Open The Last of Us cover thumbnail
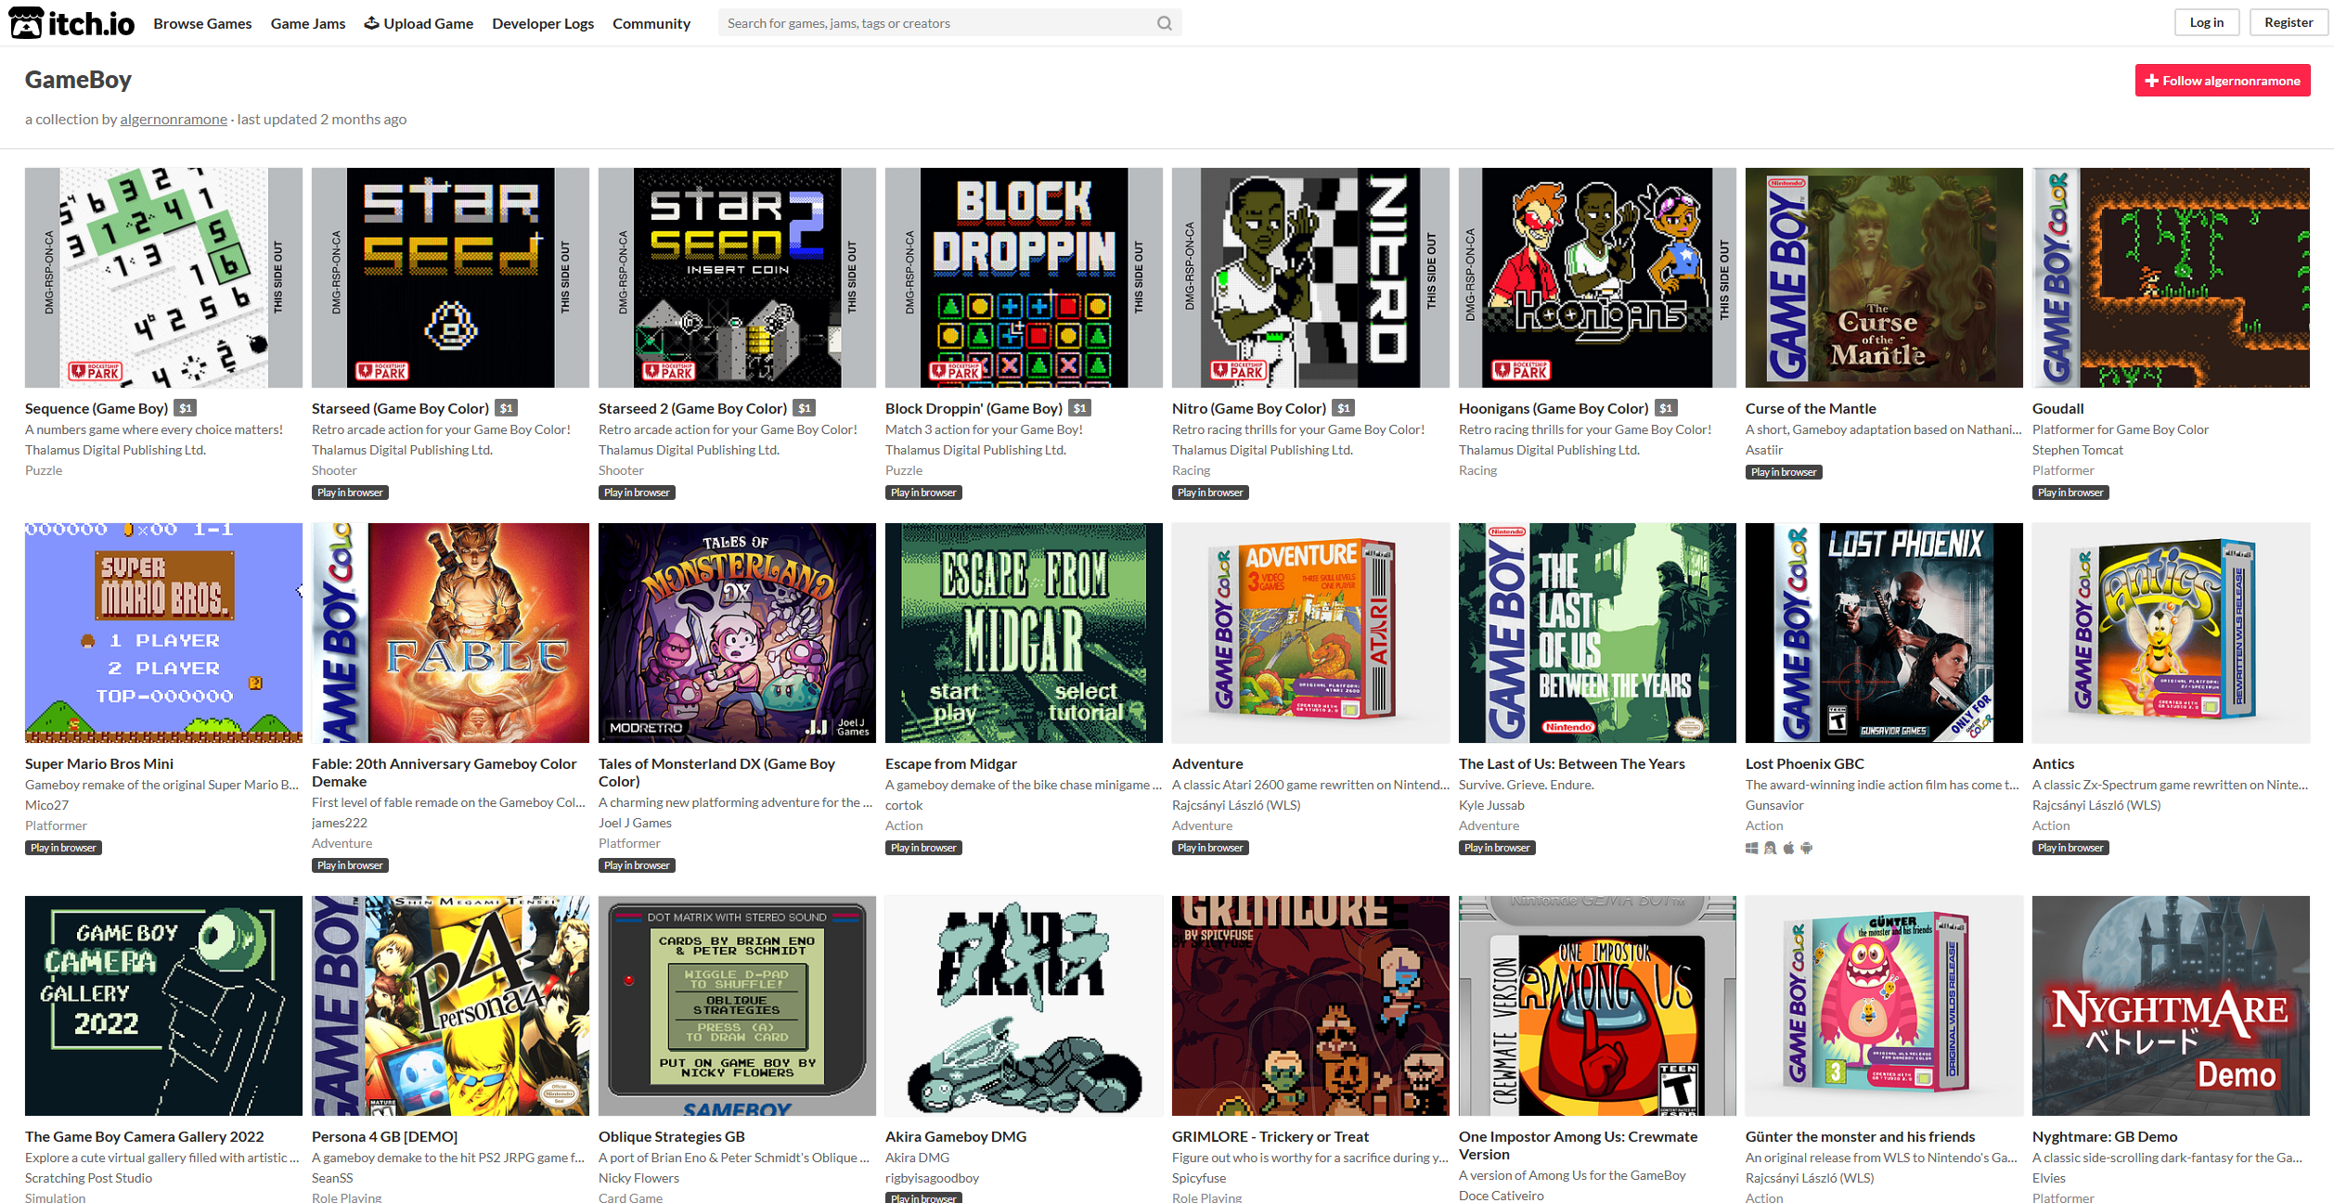The image size is (2334, 1203). [1597, 633]
